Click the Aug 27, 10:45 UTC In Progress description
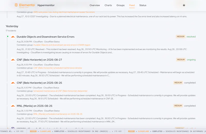 point(106,74)
